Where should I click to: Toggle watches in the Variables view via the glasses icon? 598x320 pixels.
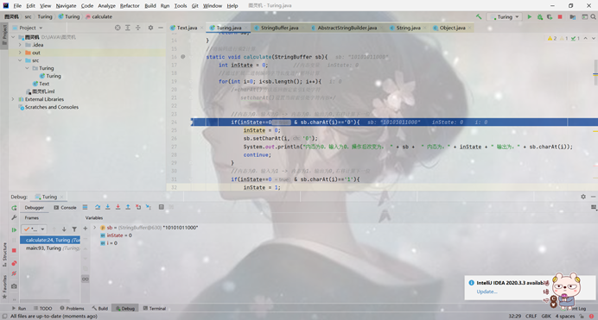pos(86,279)
